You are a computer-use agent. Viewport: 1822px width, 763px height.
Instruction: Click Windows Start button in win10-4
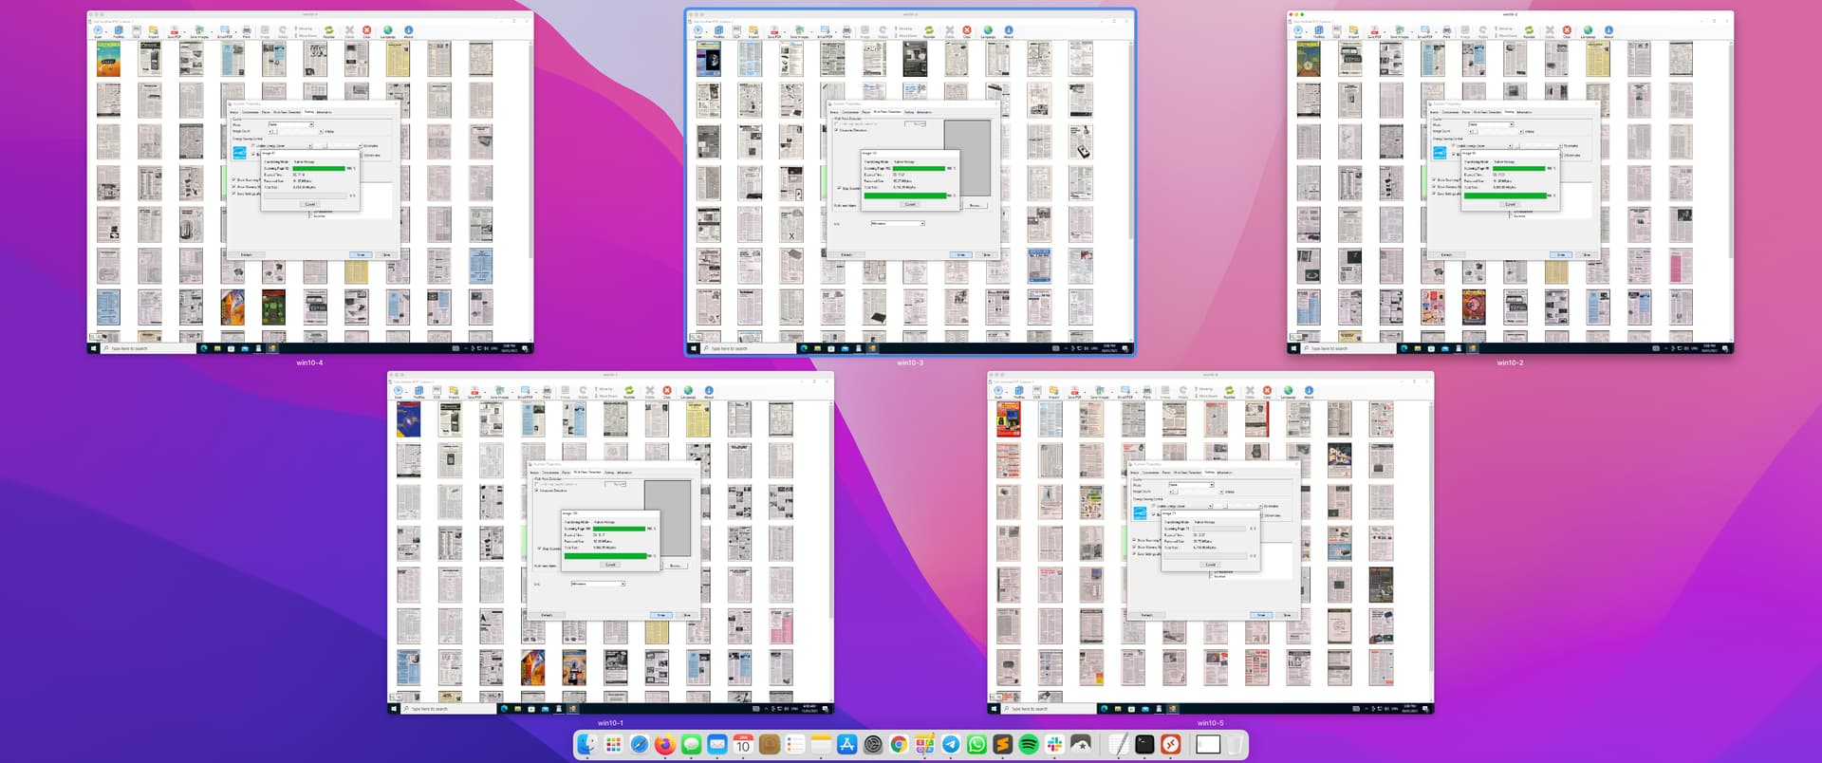click(93, 348)
